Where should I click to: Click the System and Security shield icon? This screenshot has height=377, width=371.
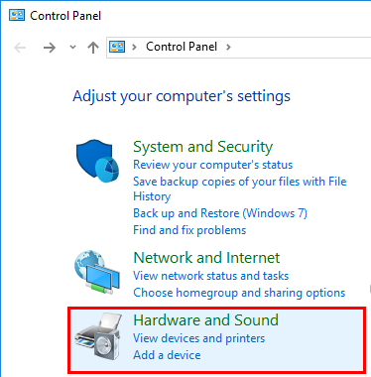(x=97, y=161)
